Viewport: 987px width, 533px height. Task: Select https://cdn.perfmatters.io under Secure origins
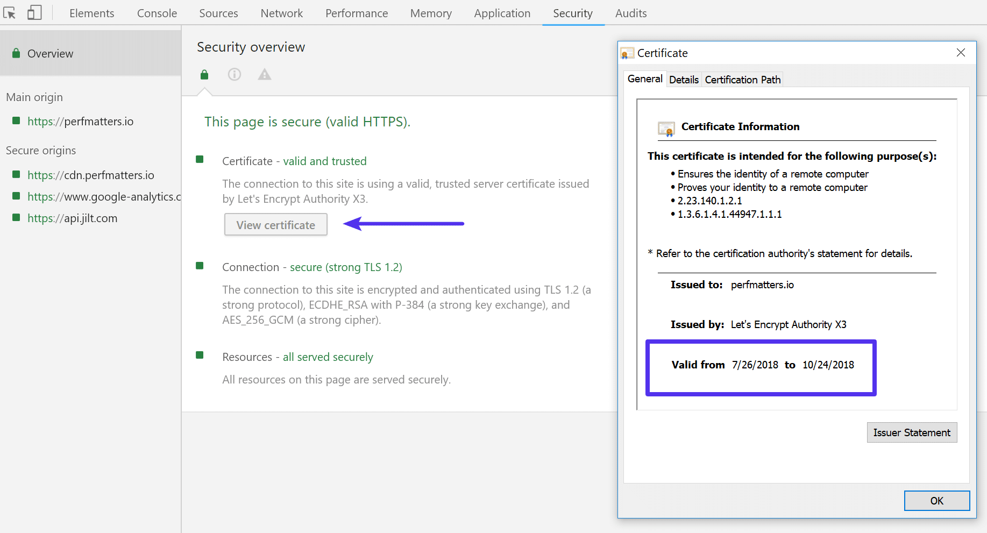(x=91, y=175)
